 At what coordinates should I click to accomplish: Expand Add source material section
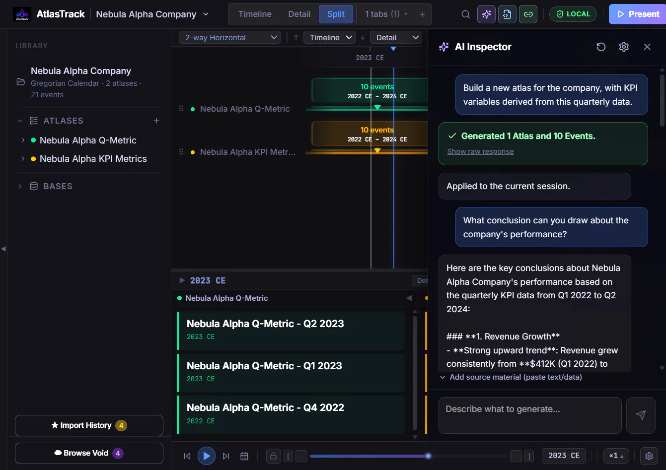(511, 377)
